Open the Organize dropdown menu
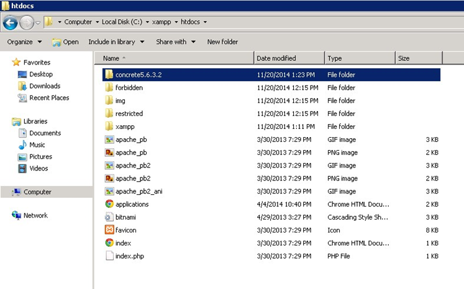Image resolution: width=464 pixels, height=289 pixels. [x=24, y=42]
